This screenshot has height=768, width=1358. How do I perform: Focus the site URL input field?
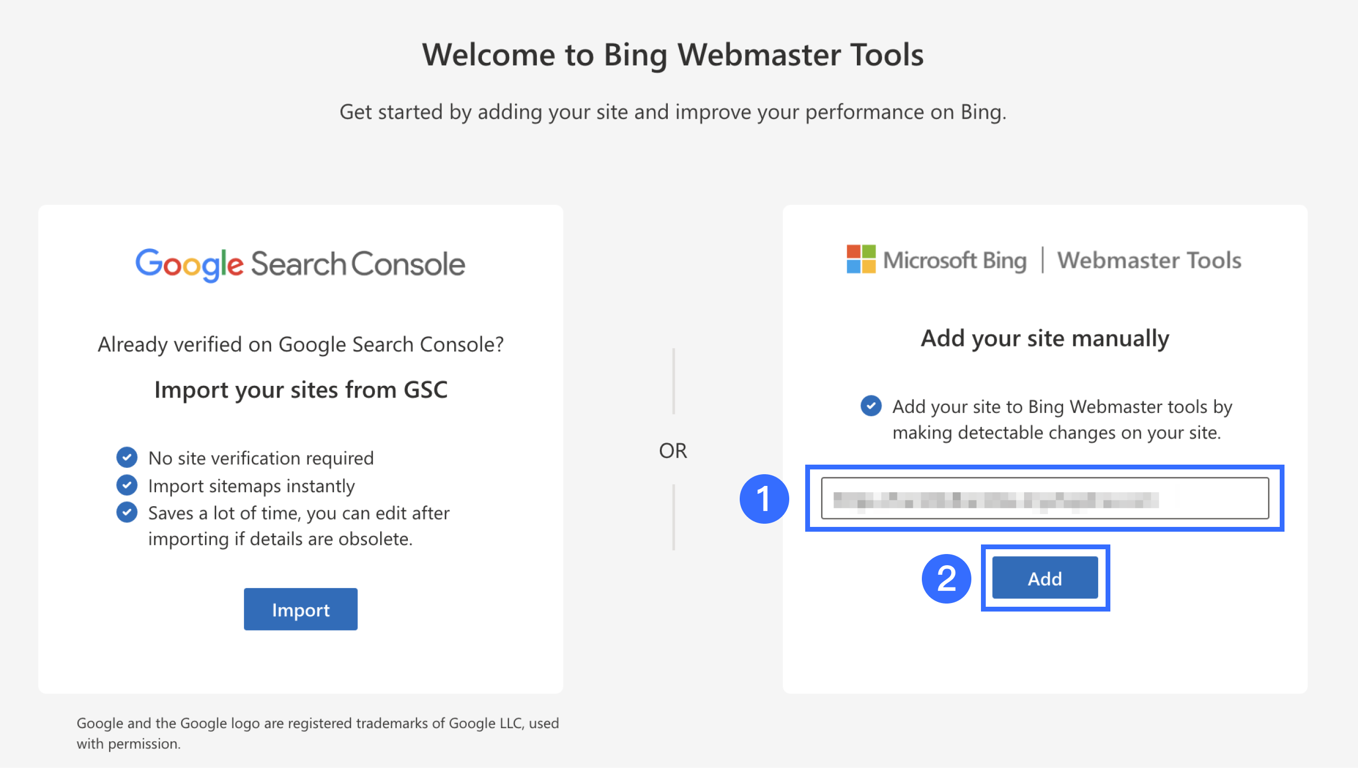(x=1044, y=498)
